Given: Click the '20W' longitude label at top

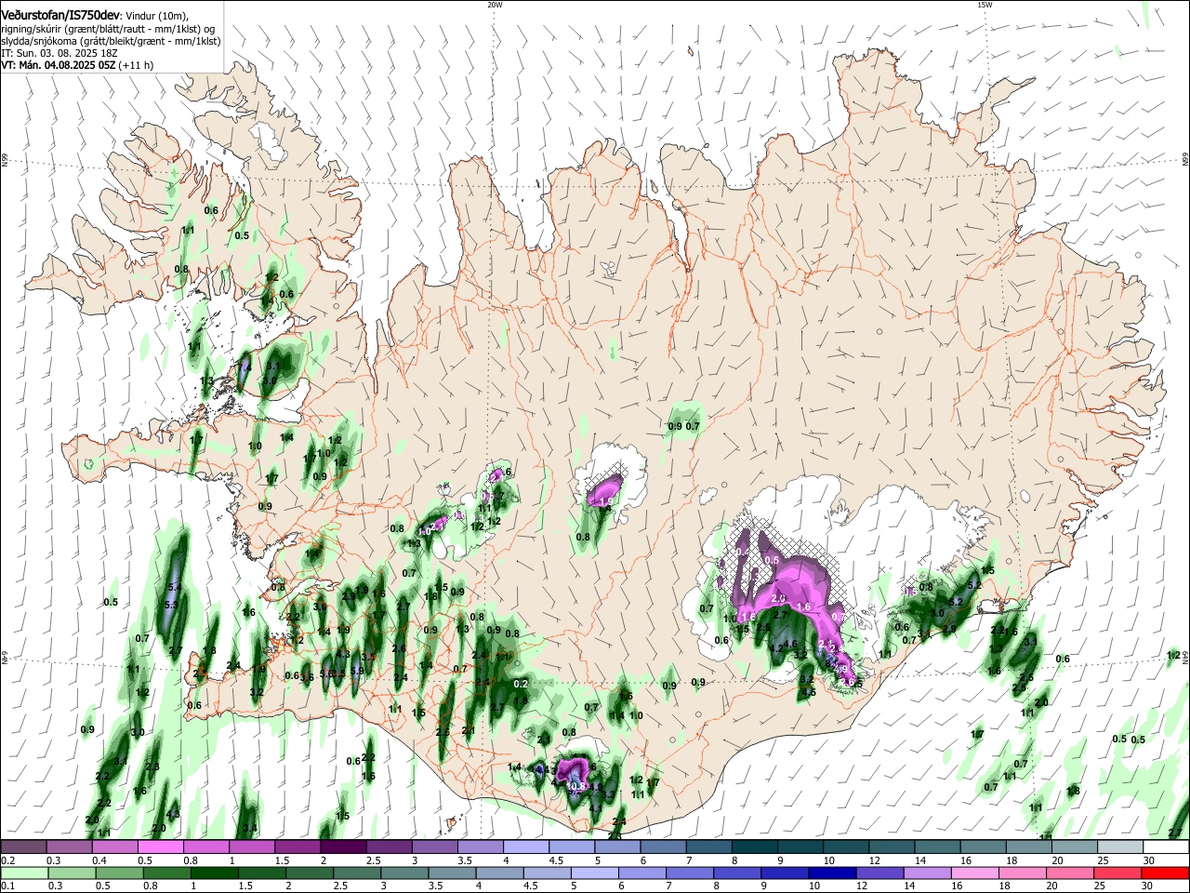Looking at the screenshot, I should pos(495,5).
